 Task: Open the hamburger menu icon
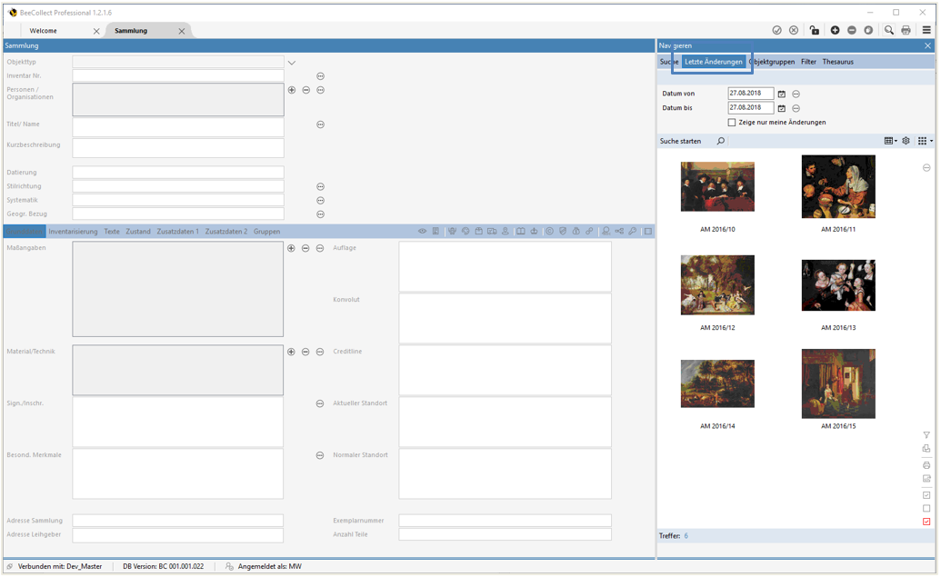(926, 30)
